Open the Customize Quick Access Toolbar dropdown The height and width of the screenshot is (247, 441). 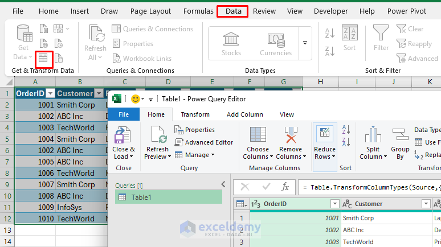coord(151,99)
